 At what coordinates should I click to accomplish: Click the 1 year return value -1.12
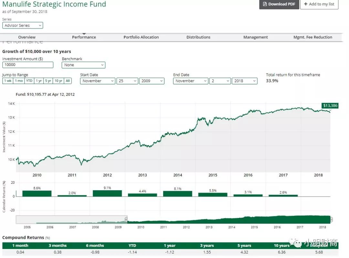click(x=170, y=252)
